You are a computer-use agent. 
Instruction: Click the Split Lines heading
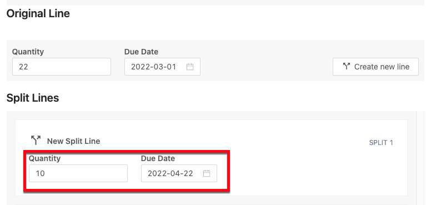(x=33, y=98)
